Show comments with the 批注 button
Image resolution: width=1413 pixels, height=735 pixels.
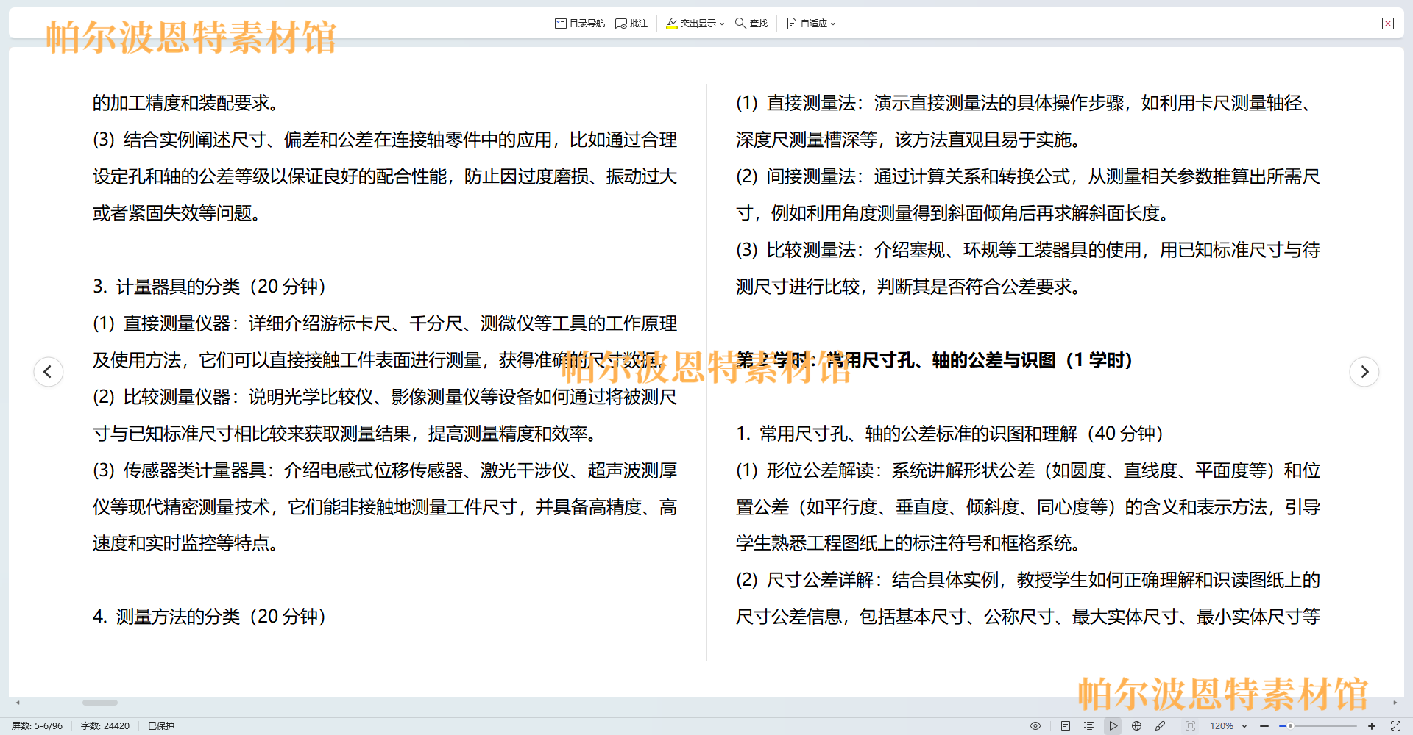631,24
